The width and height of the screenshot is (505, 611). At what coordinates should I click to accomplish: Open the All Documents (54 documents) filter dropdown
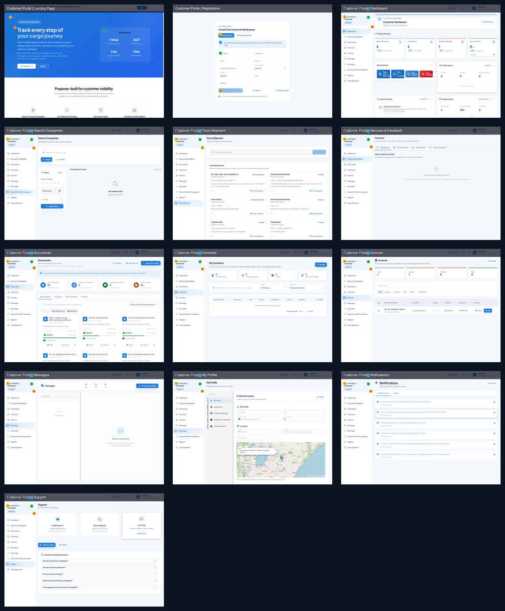tap(143, 304)
